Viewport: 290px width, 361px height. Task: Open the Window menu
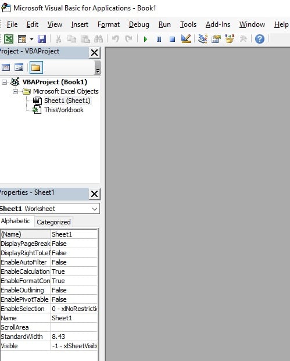pos(252,24)
